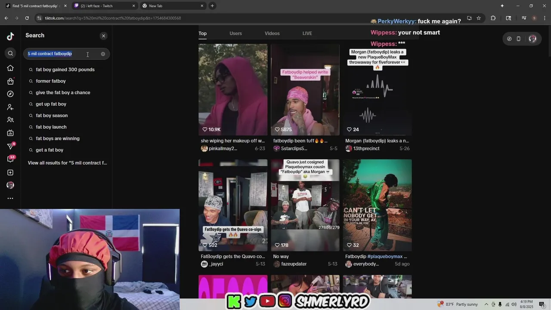Click 'fatboydip been tuff' video caption

(x=300, y=141)
